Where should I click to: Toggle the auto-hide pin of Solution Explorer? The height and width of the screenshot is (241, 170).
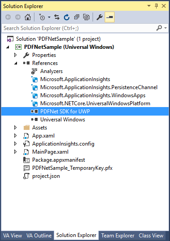pyautogui.click(x=156, y=6)
